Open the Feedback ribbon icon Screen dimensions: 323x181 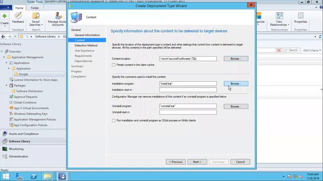(x=18, y=18)
